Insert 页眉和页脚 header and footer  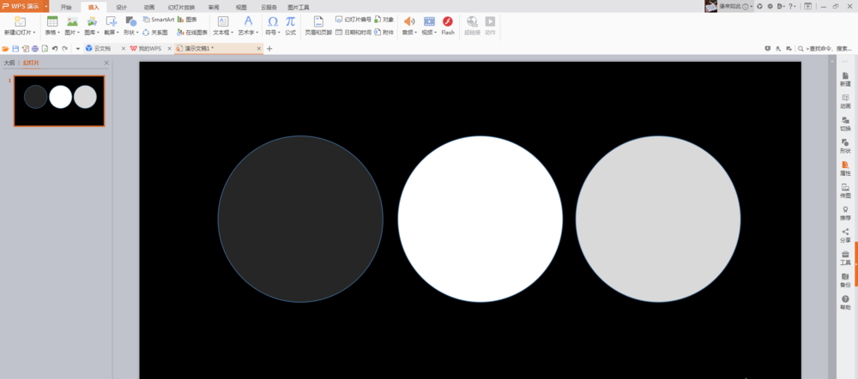pos(317,24)
